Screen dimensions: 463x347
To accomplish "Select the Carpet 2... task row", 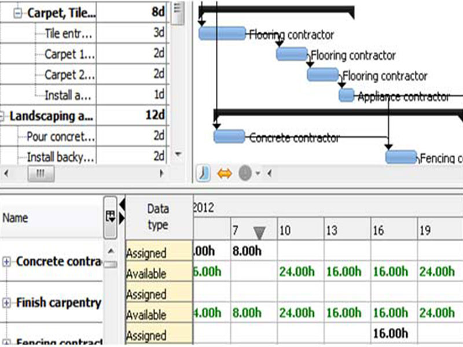I will tap(84, 75).
